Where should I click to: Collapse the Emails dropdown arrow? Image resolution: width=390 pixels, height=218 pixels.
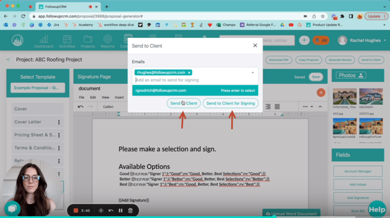point(253,73)
